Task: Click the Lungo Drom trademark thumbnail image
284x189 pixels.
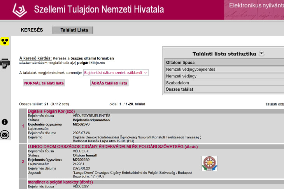Action: (209, 163)
